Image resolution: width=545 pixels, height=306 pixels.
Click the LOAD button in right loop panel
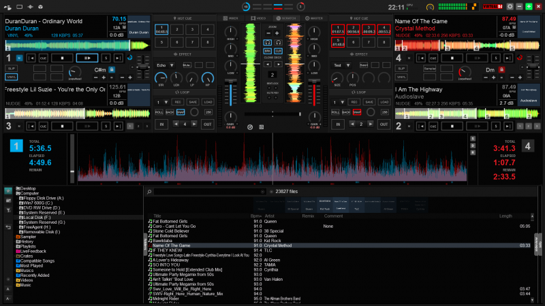point(384,102)
